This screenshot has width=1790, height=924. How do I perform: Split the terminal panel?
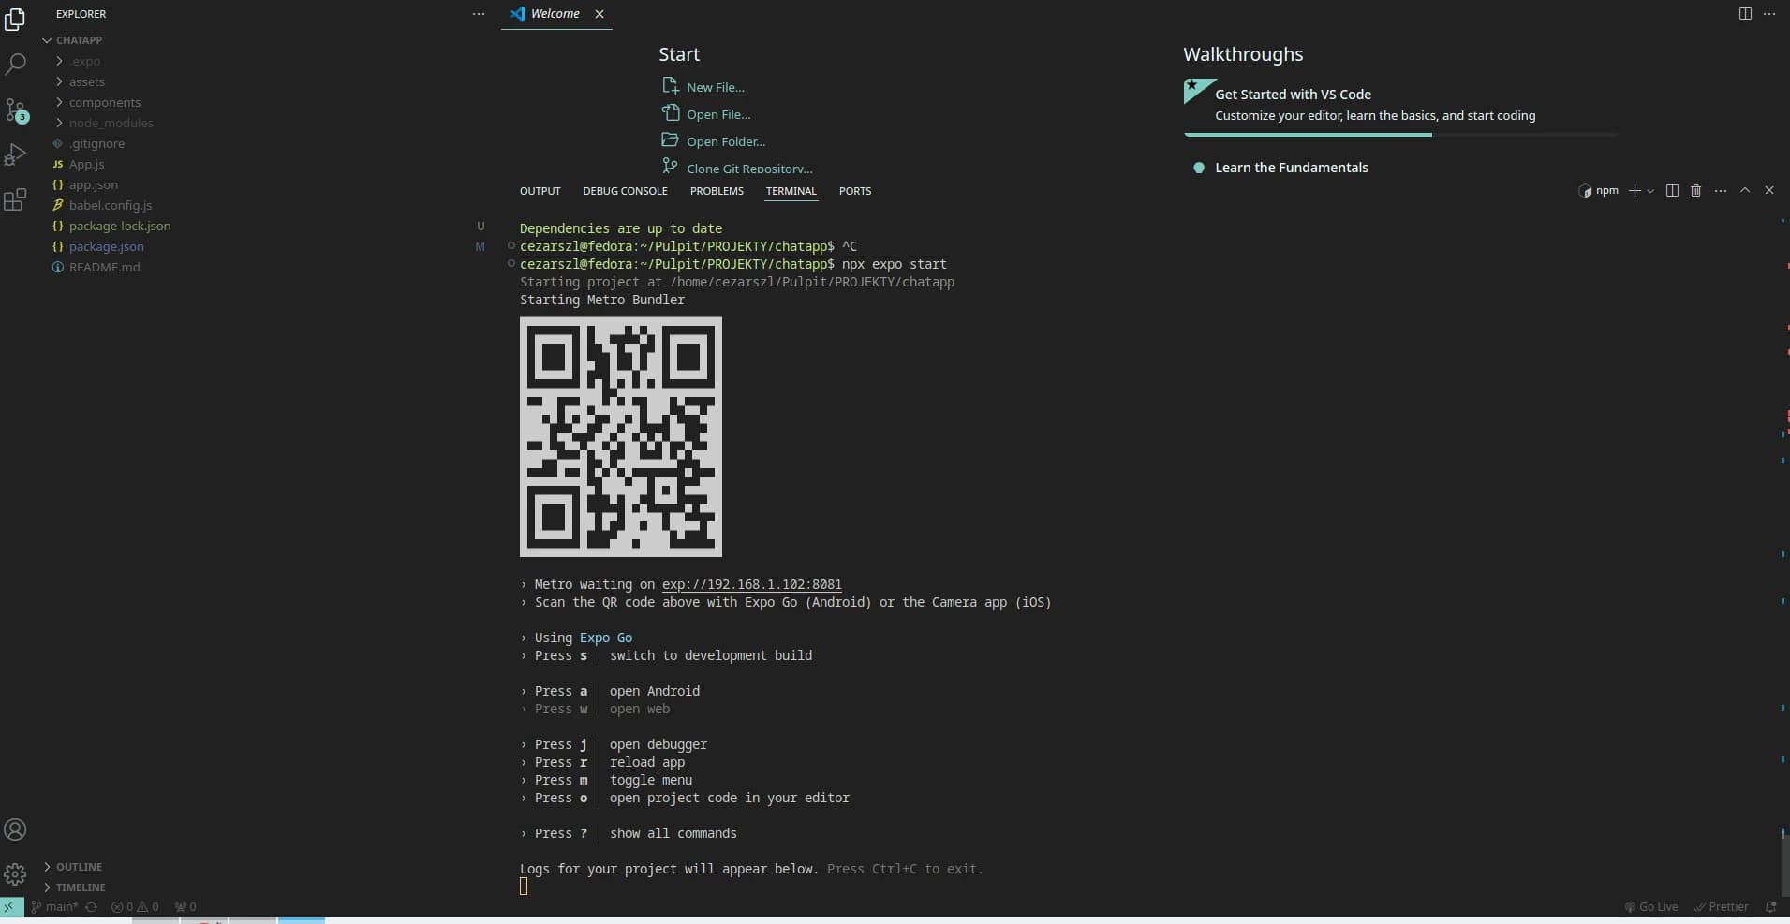click(1672, 191)
